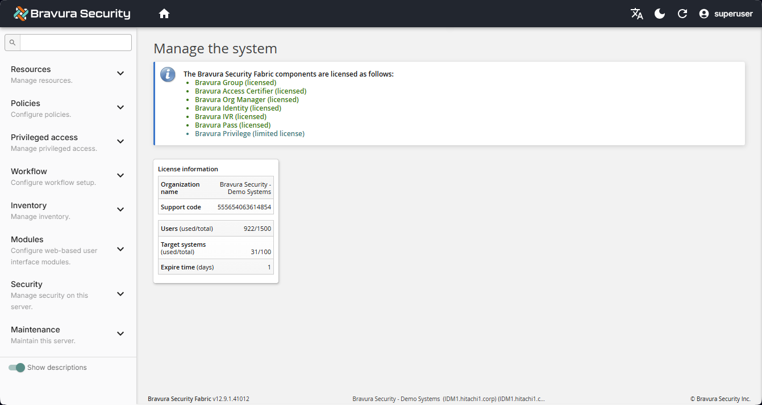Open the Maintenance section chevron
Screen dimensions: 762x405
(x=120, y=334)
